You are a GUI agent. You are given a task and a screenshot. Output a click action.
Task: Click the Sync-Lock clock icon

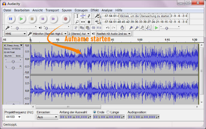[122, 28]
